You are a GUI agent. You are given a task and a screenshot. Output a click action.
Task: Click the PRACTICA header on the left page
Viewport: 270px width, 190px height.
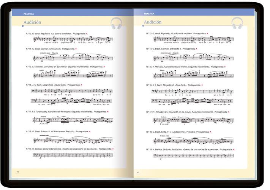29,14
